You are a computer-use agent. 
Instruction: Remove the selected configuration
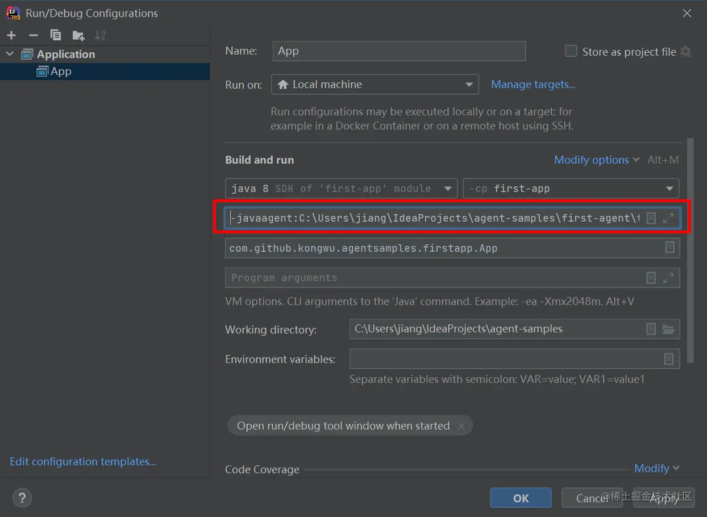pos(34,35)
